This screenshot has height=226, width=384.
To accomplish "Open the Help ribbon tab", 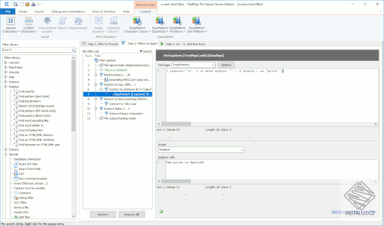I will pyautogui.click(x=126, y=11).
